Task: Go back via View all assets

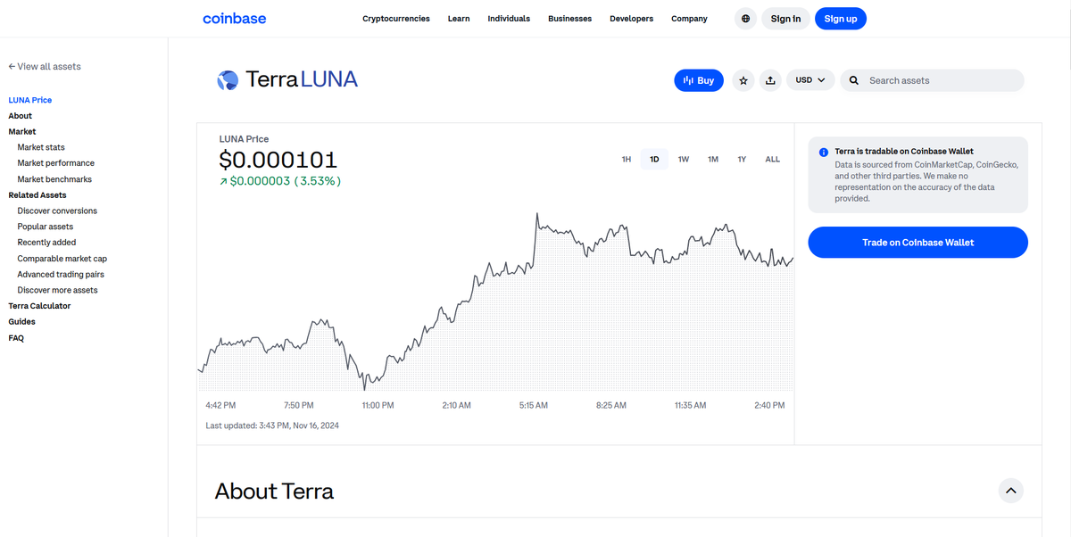Action: [45, 67]
